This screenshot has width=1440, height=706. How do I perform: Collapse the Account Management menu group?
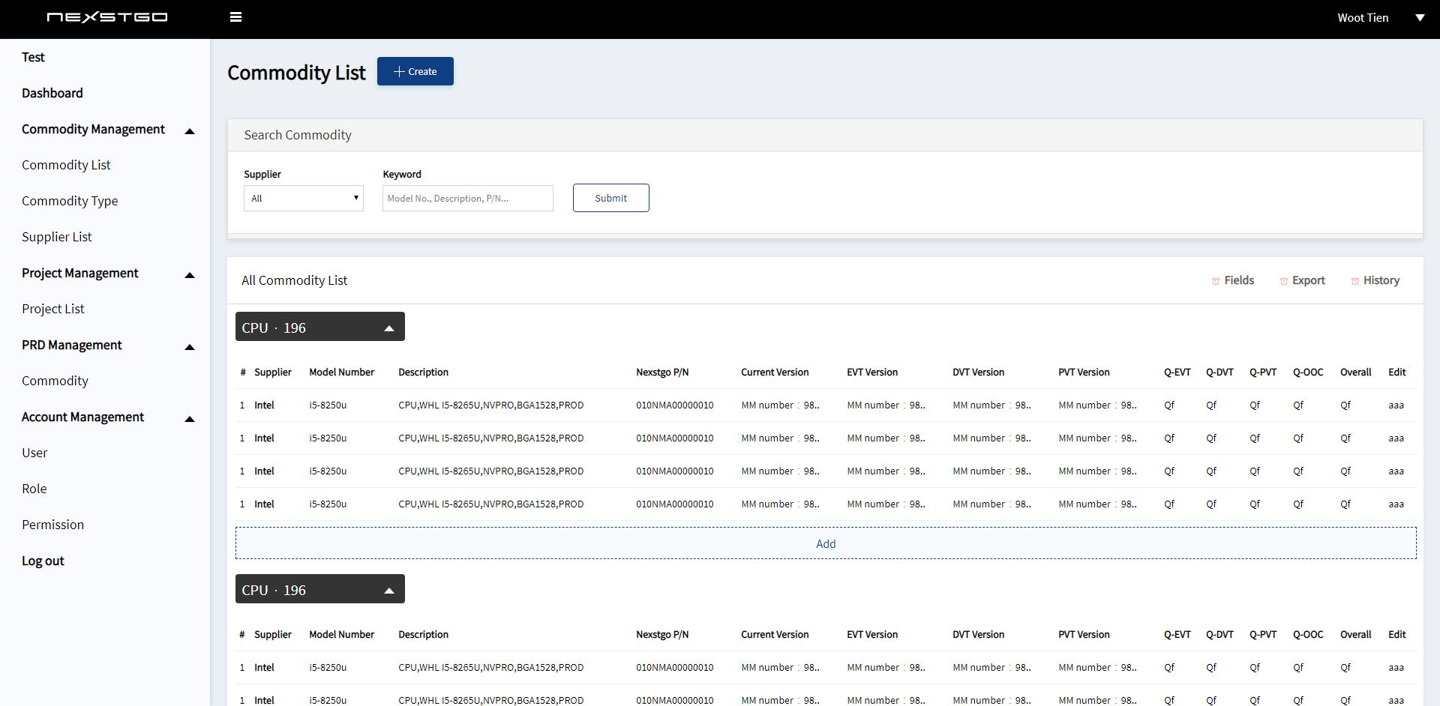click(190, 419)
